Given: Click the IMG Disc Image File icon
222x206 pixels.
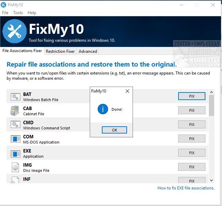Looking at the screenshot, I should tap(15, 167).
